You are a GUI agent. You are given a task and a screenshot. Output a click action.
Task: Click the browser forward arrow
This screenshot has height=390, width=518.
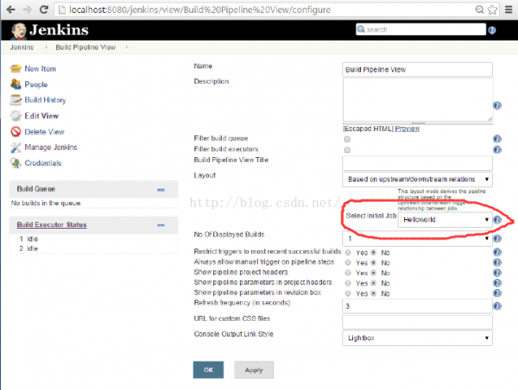point(28,9)
